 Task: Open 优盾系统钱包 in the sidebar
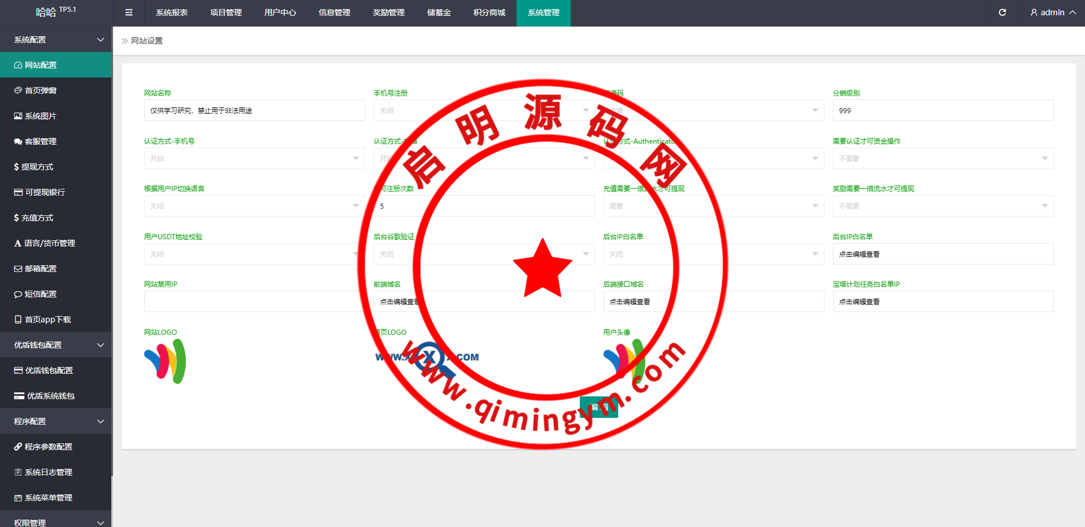click(x=51, y=396)
